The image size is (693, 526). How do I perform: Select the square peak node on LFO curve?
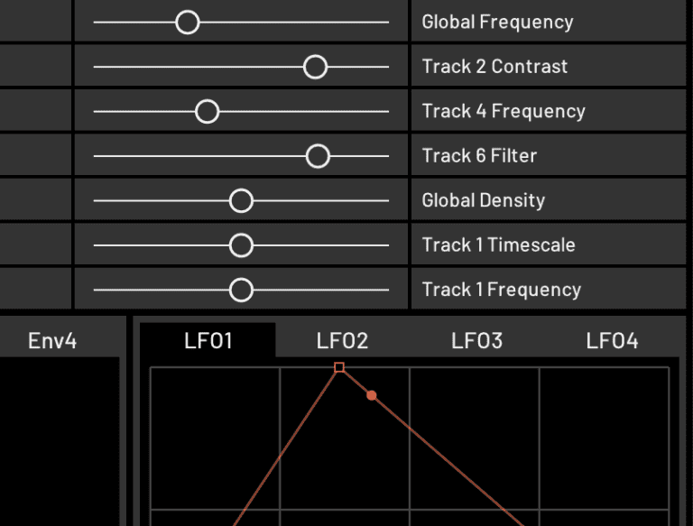click(339, 367)
